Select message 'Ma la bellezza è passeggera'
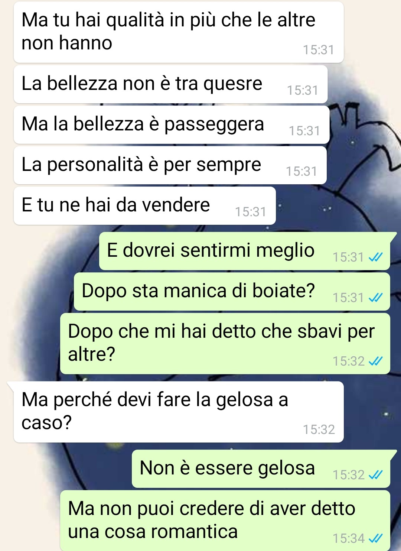This screenshot has height=551, width=401. click(x=172, y=125)
